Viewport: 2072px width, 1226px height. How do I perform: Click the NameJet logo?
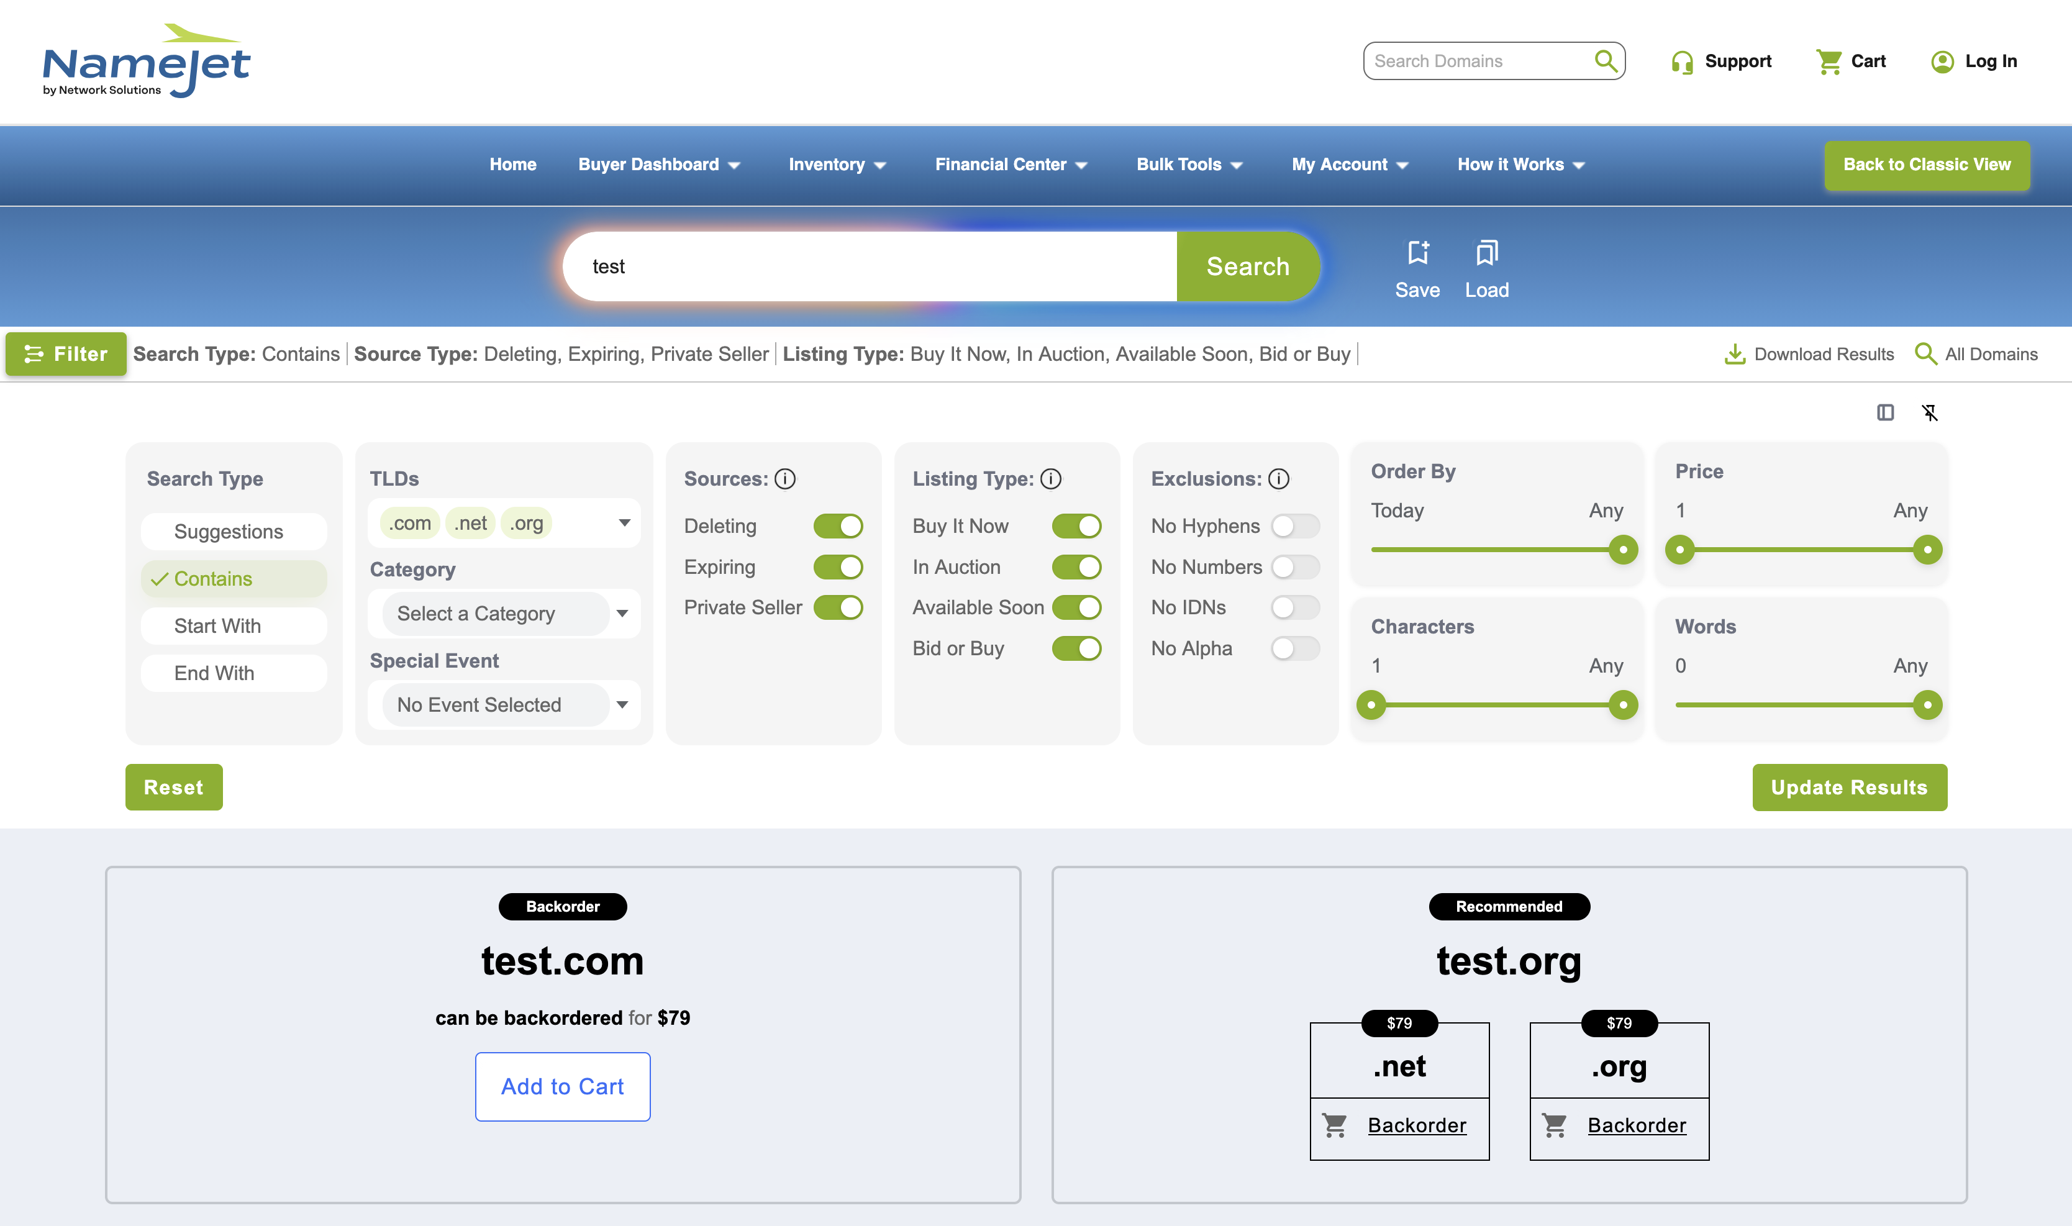146,60
